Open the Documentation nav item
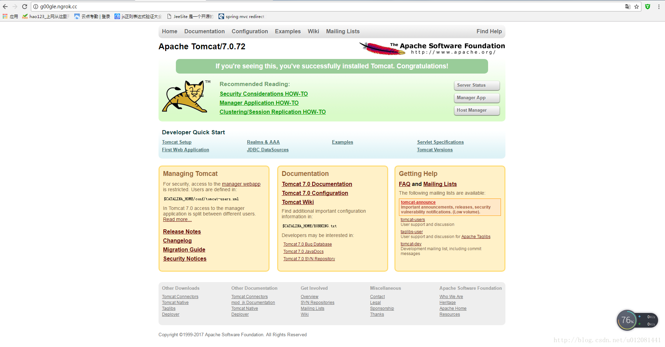Screen dimensions: 665x347 [205, 31]
